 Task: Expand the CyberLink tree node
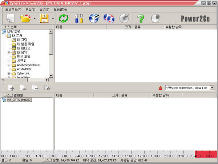coord(9,74)
